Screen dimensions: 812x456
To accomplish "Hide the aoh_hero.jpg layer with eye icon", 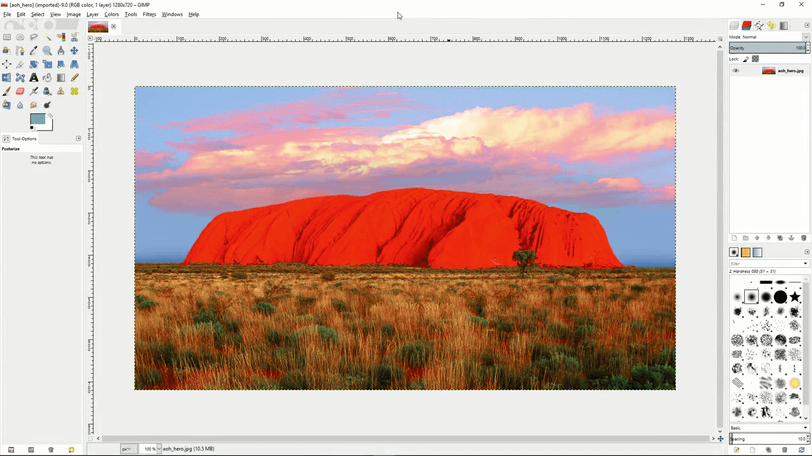I will pyautogui.click(x=736, y=71).
